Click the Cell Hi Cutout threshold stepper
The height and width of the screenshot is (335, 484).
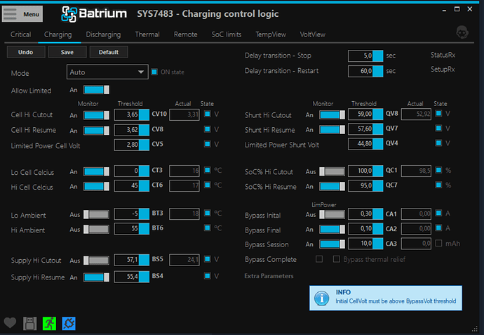click(x=145, y=114)
